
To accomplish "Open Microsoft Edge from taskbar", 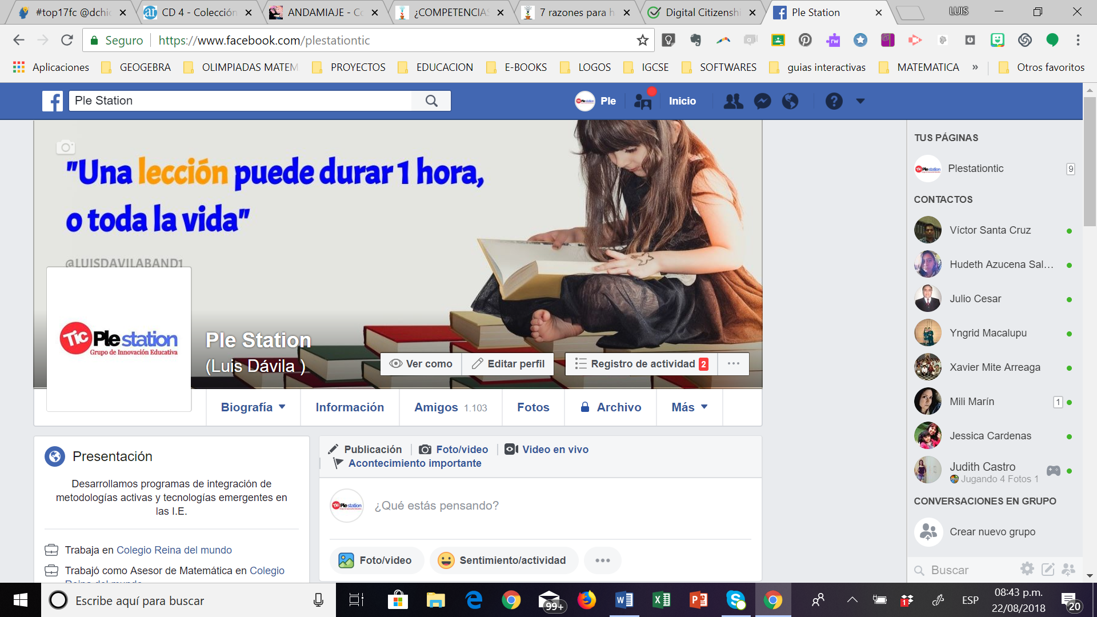I will point(474,600).
